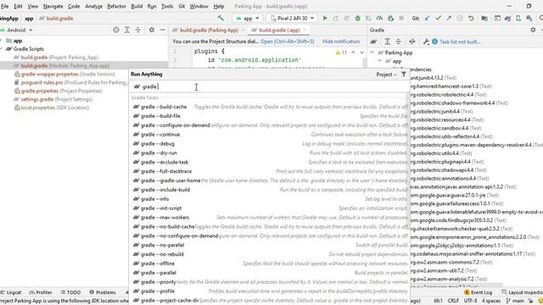Open Pixel 2 API 30 device dropdown
The height and width of the screenshot is (305, 543).
coord(292,19)
